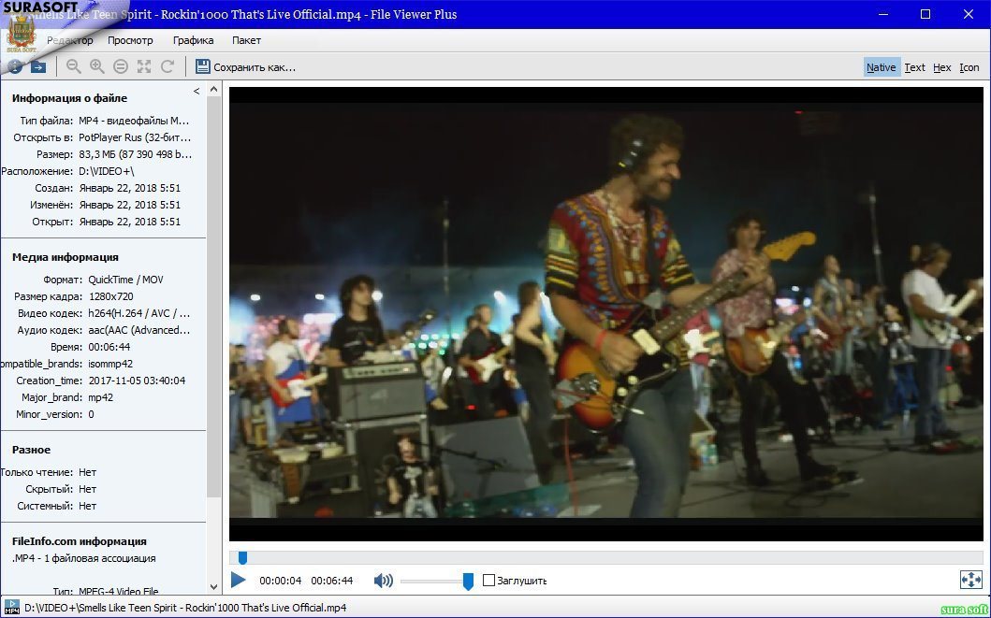This screenshot has height=618, width=991.
Task: Click the video frame in the viewer
Action: point(606,314)
